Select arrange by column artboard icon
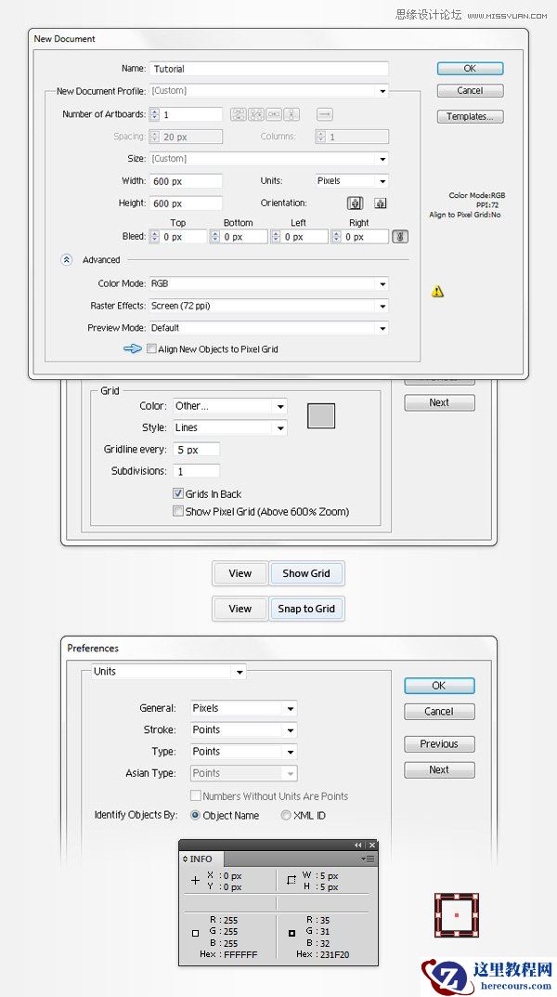Screen dimensions: 557x997 tap(291, 114)
